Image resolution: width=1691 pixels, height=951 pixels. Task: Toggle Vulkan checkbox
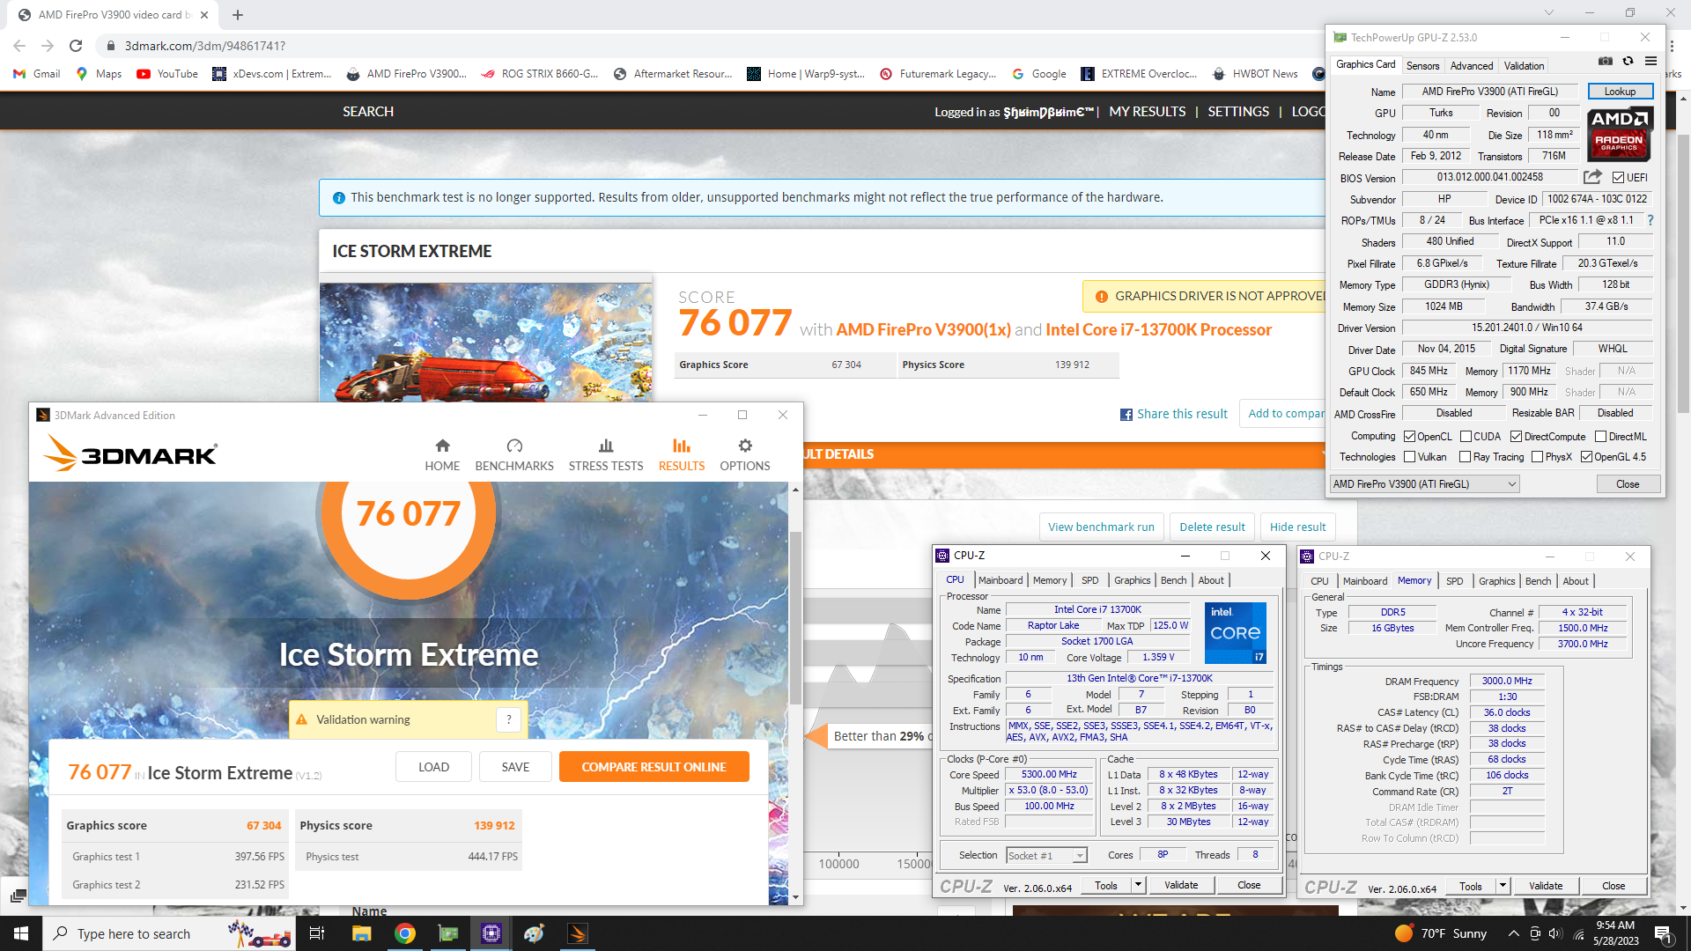tap(1409, 457)
